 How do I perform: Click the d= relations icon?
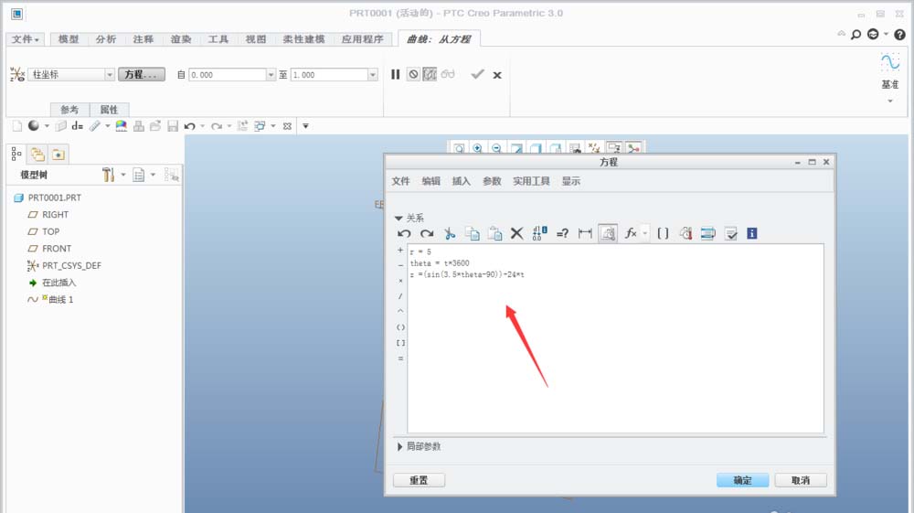point(78,126)
